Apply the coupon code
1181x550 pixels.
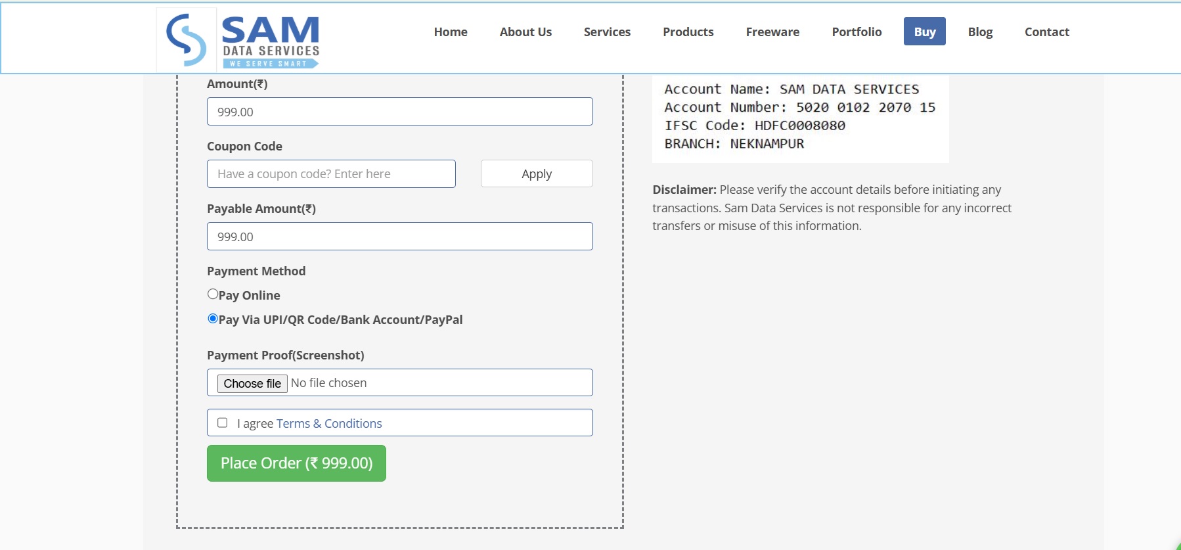[537, 173]
